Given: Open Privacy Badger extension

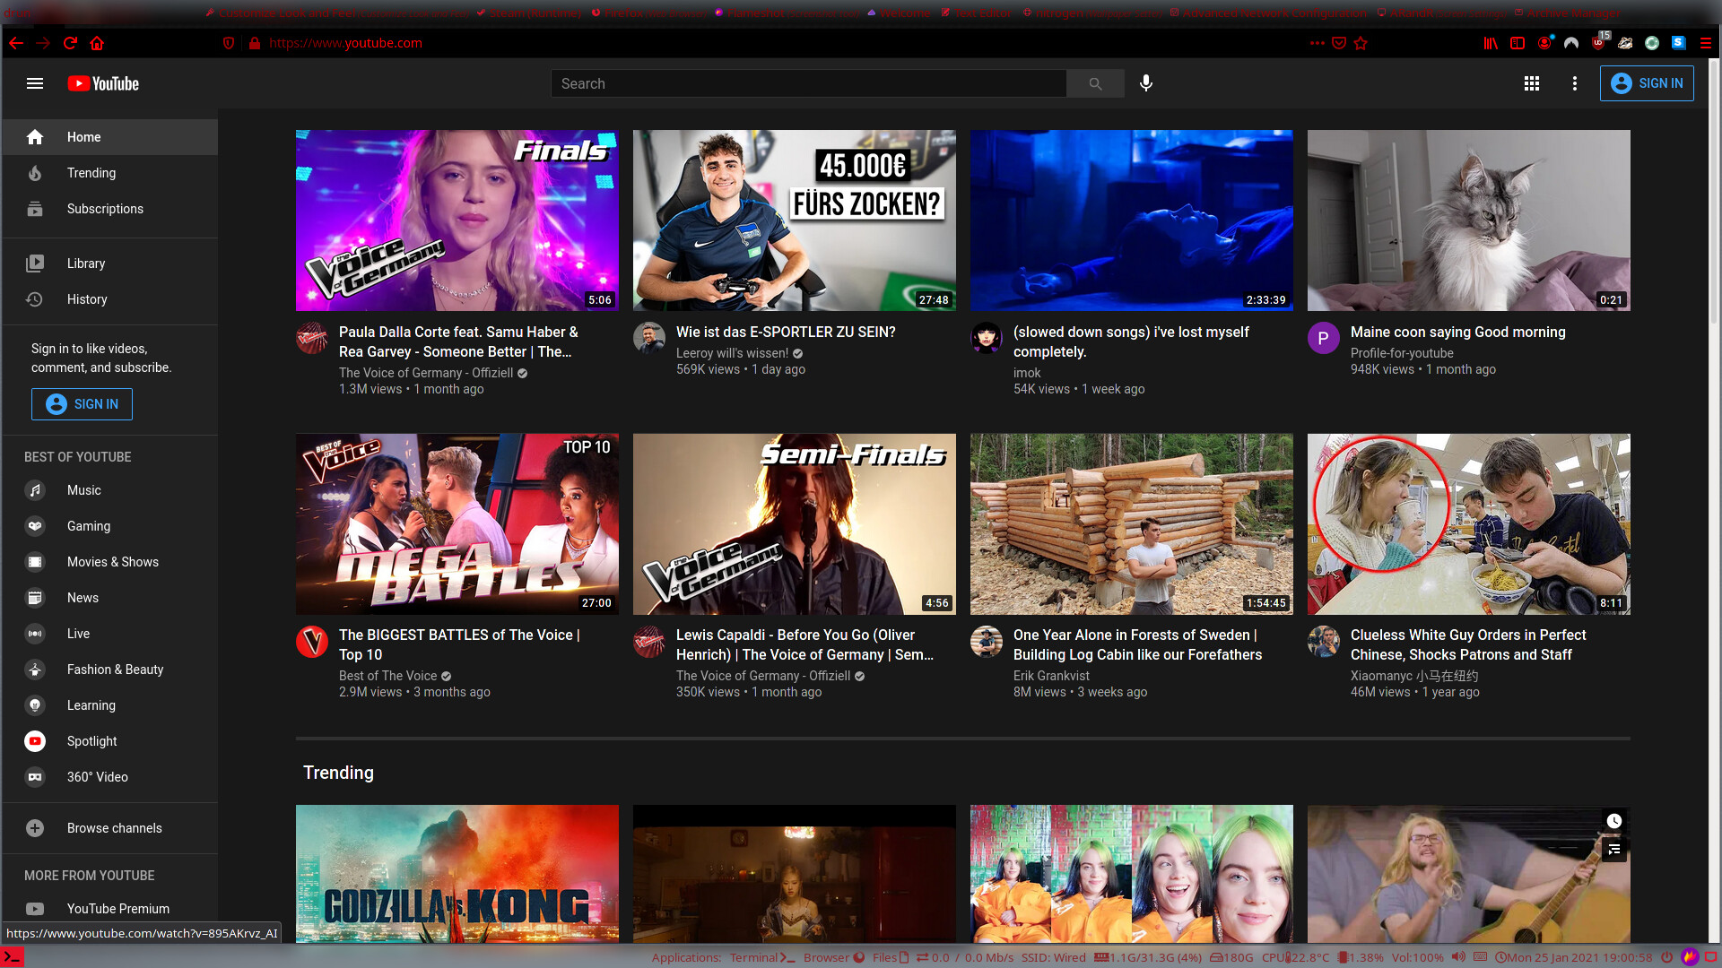Looking at the screenshot, I should click(1625, 43).
